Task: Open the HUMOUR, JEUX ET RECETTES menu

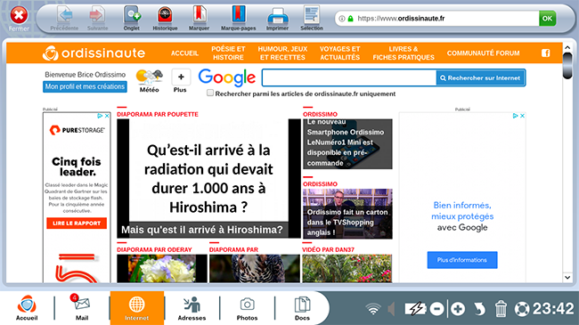Action: [282, 53]
